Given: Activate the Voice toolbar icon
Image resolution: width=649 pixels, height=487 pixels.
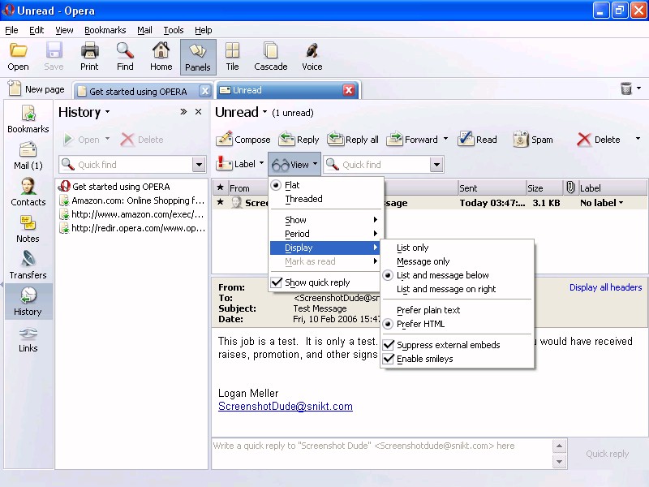Looking at the screenshot, I should (312, 57).
